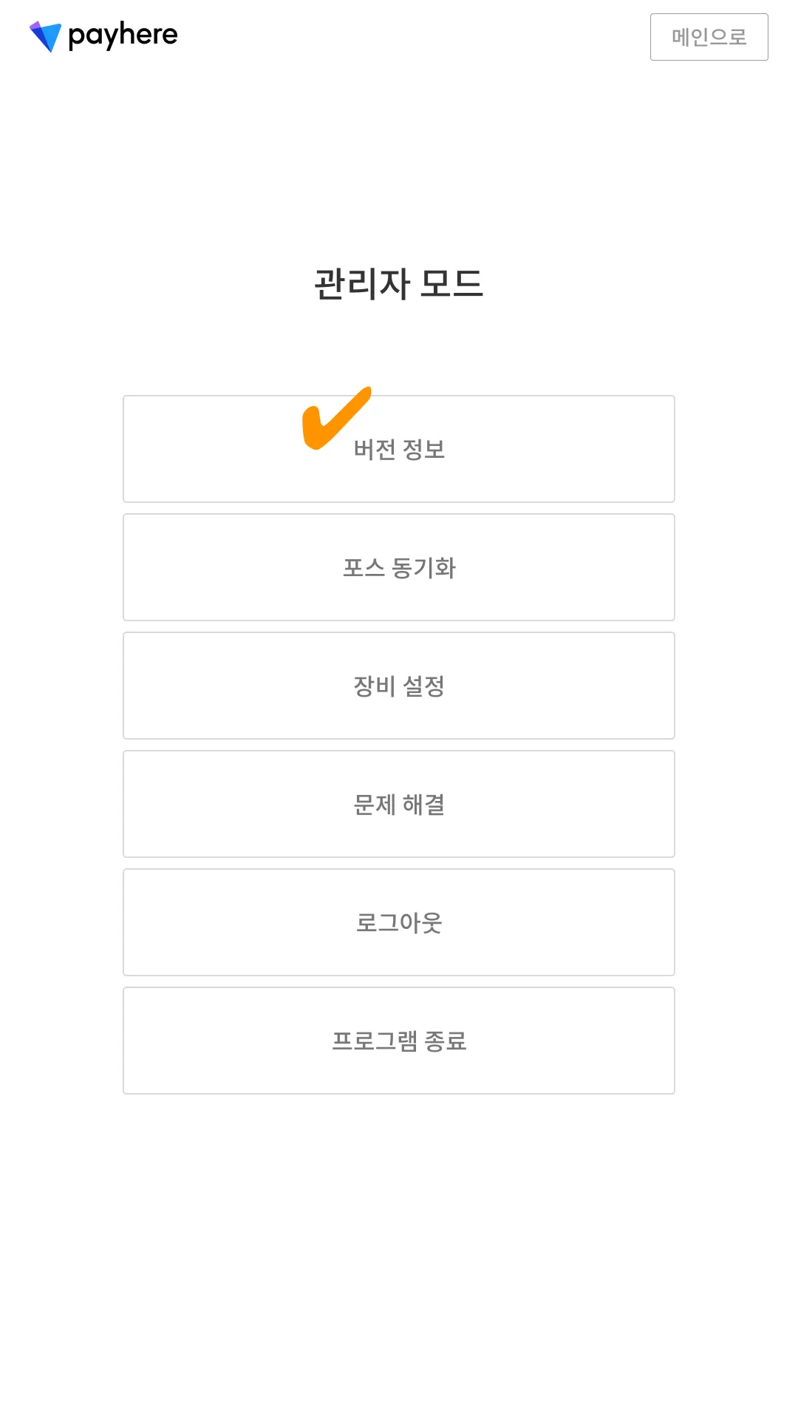Click the payhere wordmark text
798x1420 pixels.
click(x=123, y=35)
